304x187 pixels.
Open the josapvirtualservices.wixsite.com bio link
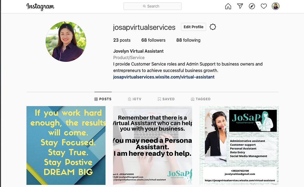coord(164,77)
